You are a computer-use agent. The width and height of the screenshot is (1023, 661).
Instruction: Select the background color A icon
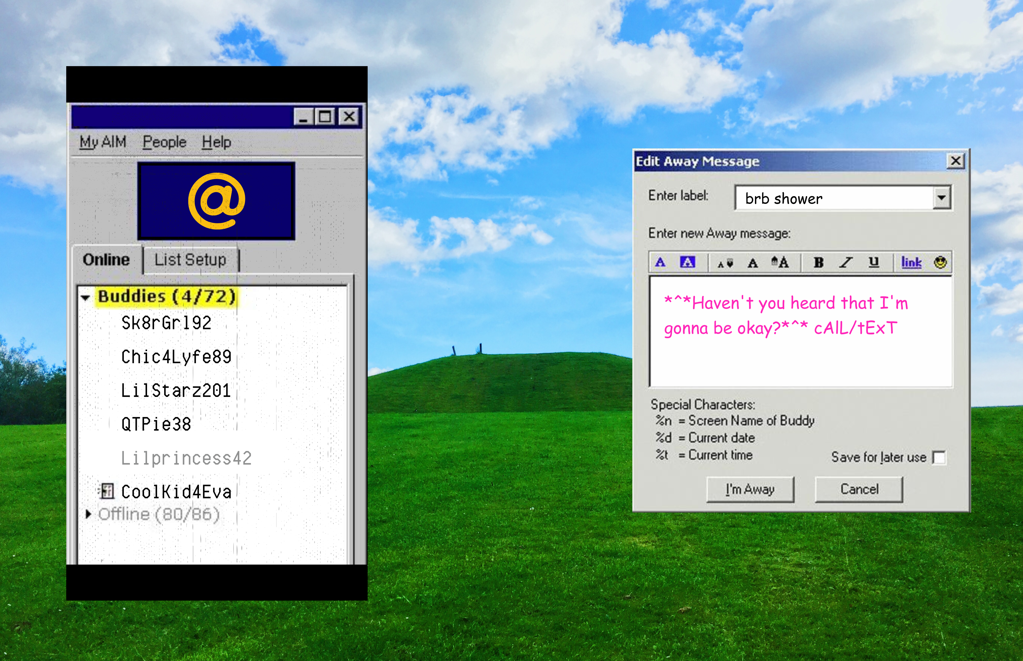point(687,262)
